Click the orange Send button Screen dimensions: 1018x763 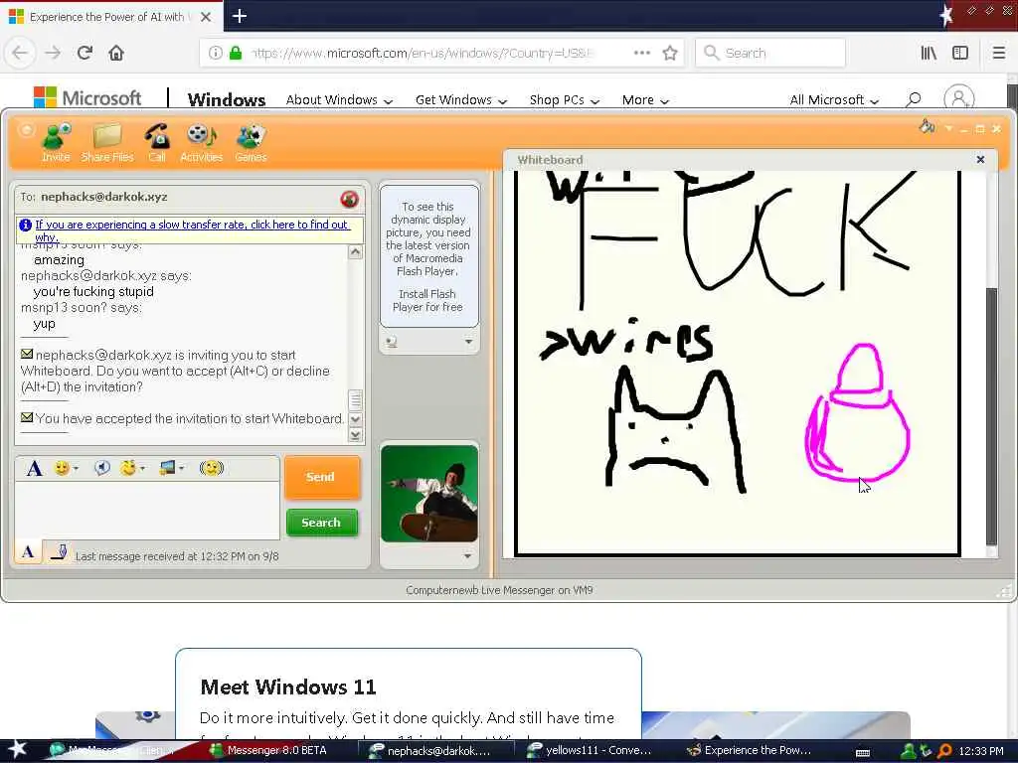[x=321, y=477]
